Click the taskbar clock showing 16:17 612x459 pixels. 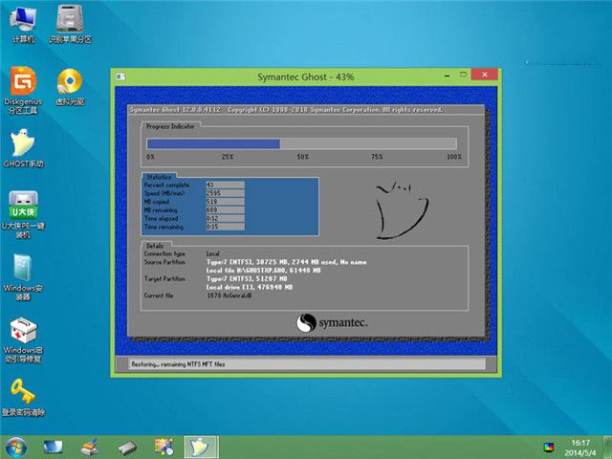click(x=579, y=447)
